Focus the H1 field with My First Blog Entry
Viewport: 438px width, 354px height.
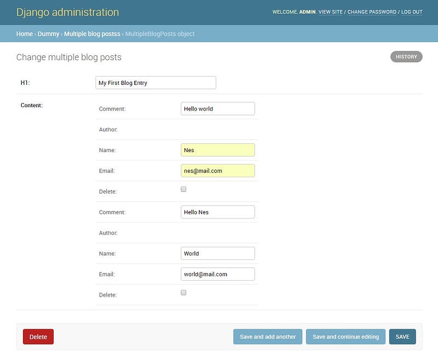(155, 83)
